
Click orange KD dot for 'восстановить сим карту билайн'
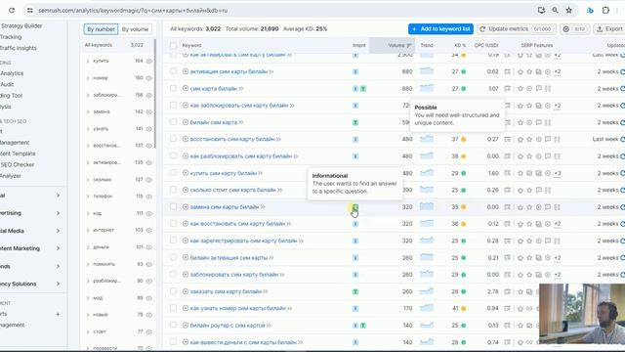pyautogui.click(x=464, y=139)
